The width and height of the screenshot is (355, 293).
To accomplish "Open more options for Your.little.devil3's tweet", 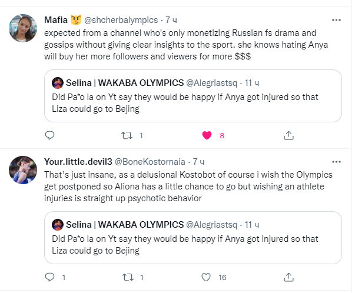I will (x=336, y=161).
